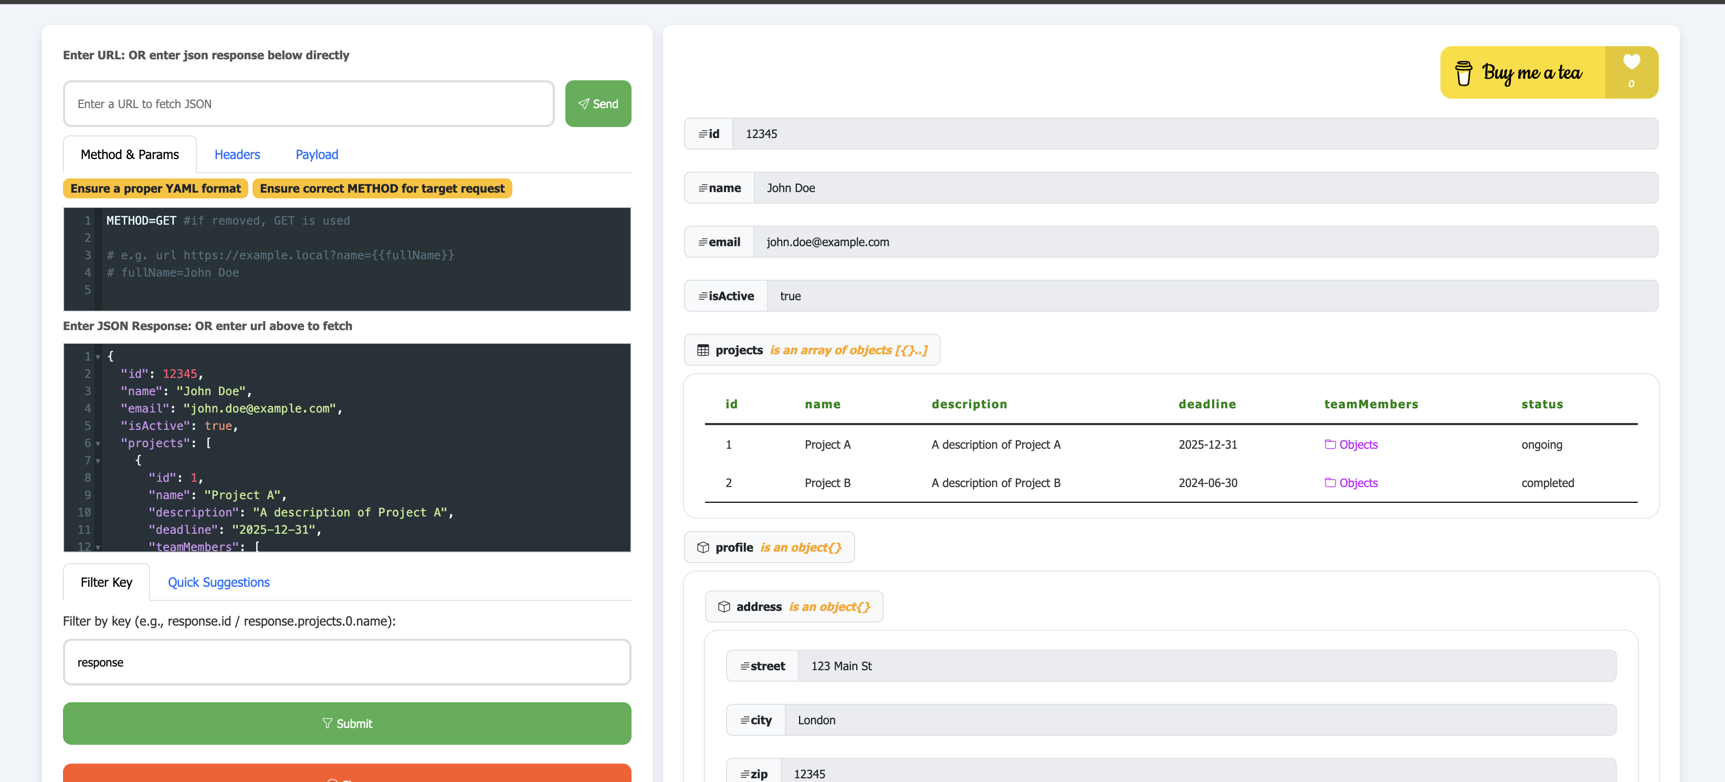1725x782 pixels.
Task: Click the deadline column header
Action: 1207,405
